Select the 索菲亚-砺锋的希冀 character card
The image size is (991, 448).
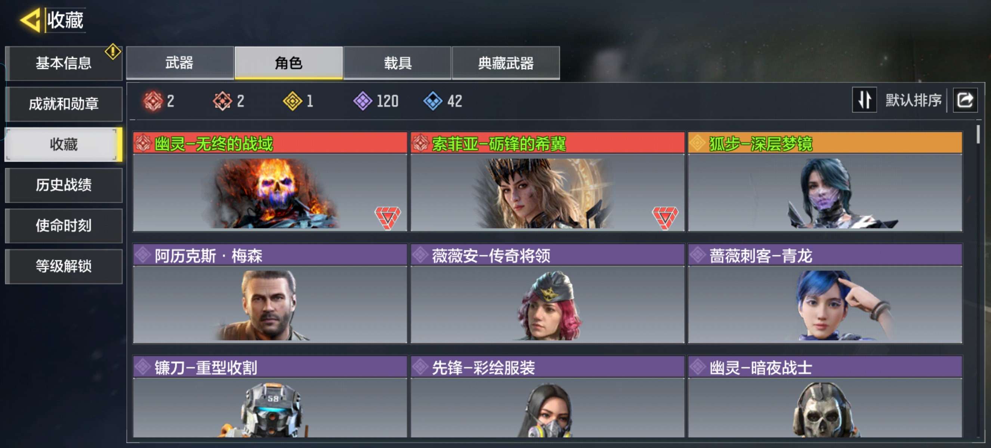pos(547,181)
